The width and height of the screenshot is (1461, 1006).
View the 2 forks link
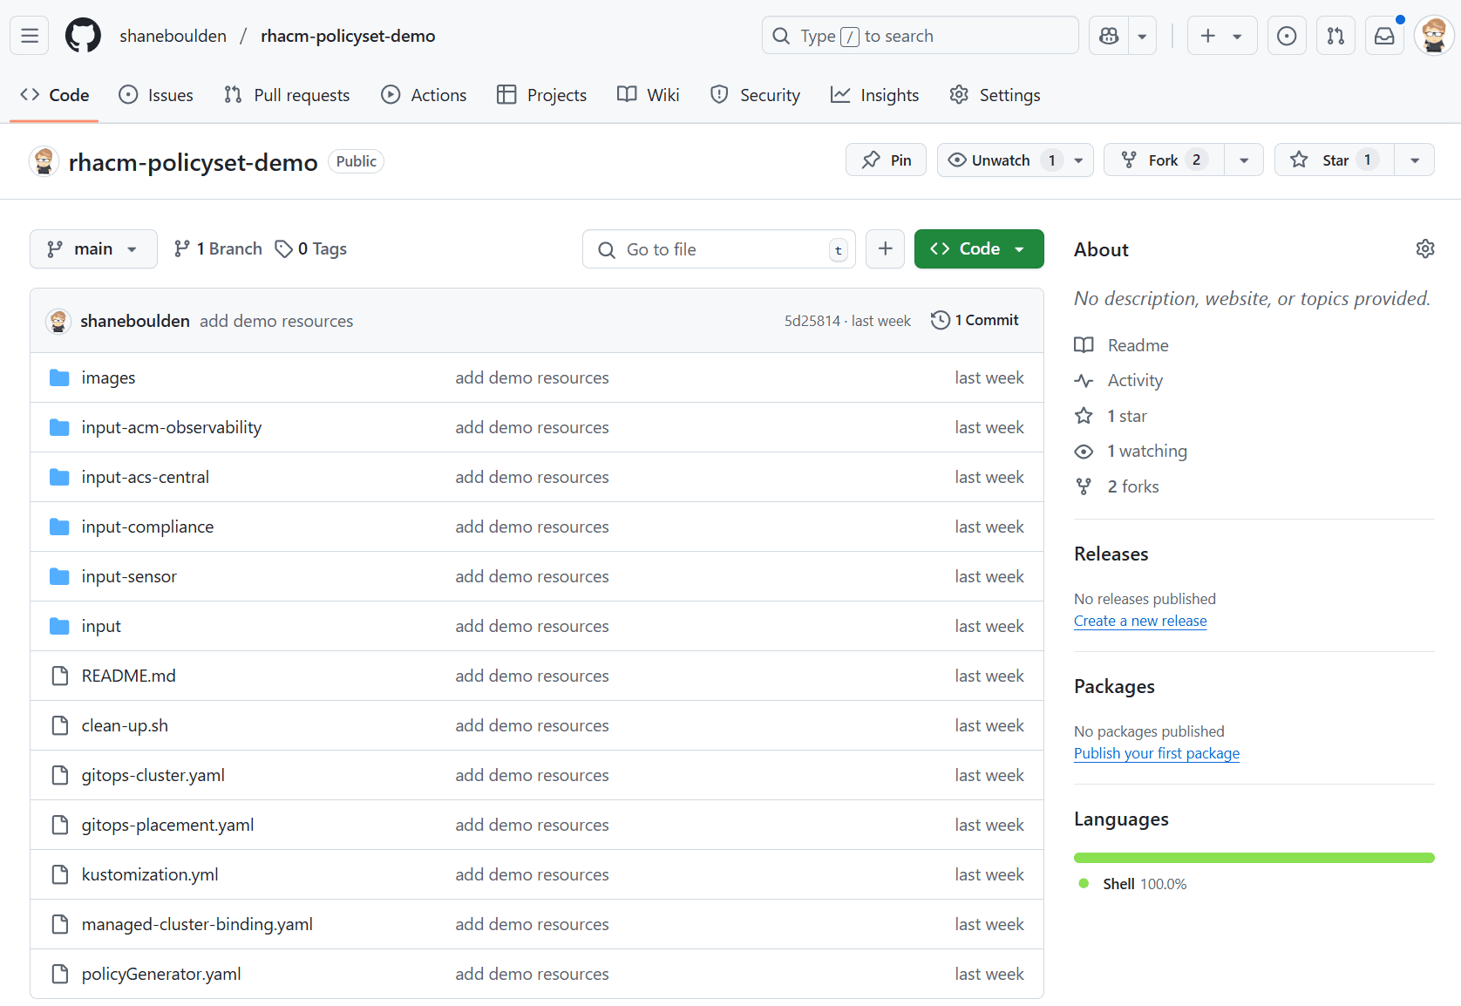click(x=1117, y=486)
